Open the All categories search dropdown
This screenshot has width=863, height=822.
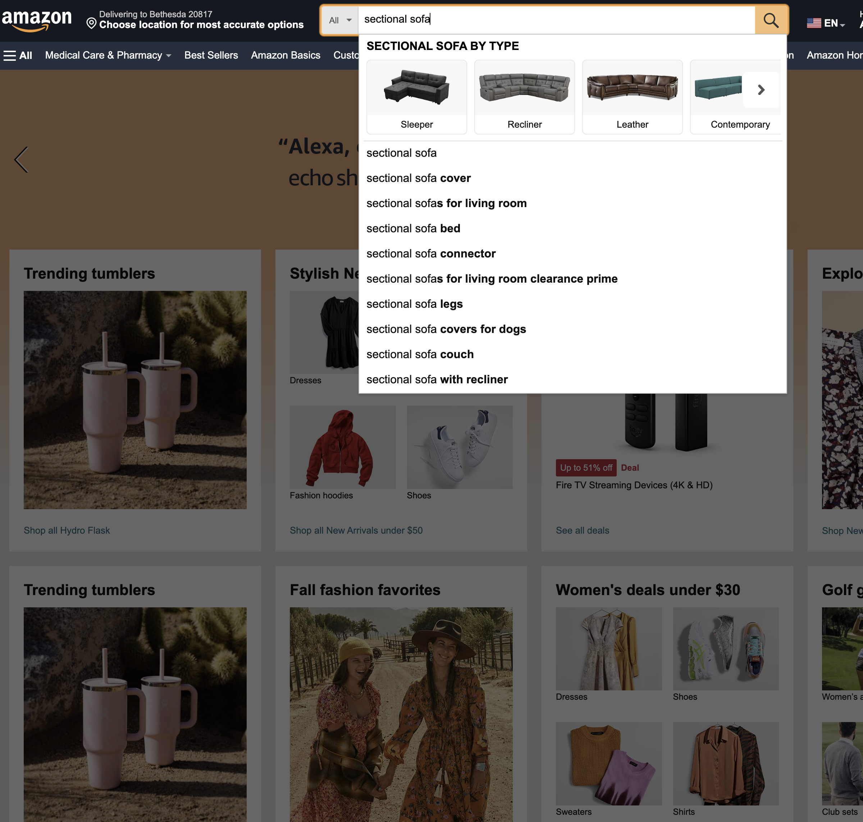[339, 20]
